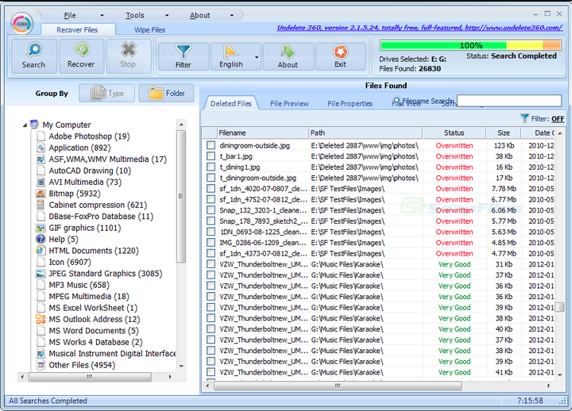
Task: Switch to the Recover Files tab
Action: pyautogui.click(x=77, y=30)
